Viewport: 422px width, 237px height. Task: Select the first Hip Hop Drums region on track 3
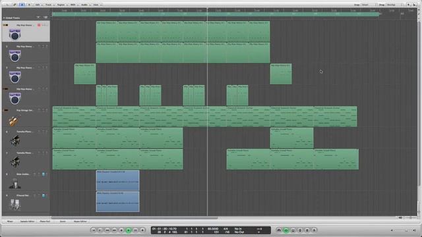[x=85, y=74]
